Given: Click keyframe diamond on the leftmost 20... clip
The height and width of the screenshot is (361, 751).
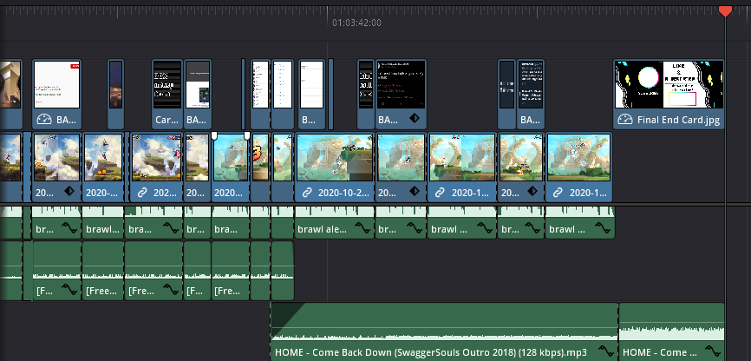Looking at the screenshot, I should [x=69, y=192].
